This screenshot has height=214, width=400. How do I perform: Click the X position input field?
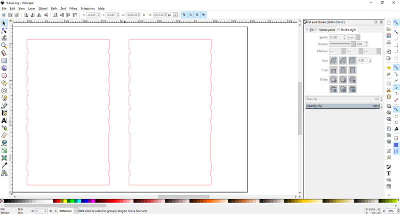click(92, 15)
